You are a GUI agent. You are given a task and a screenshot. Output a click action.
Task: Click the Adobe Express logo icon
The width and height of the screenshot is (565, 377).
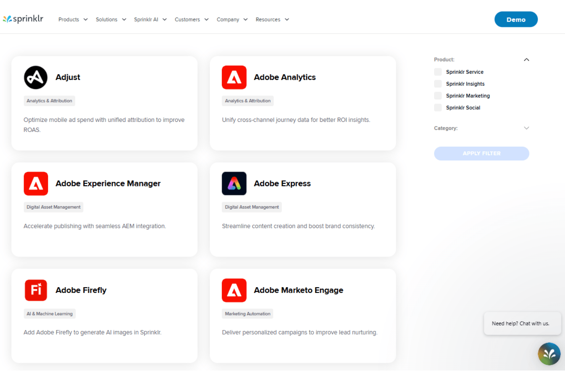pyautogui.click(x=234, y=184)
